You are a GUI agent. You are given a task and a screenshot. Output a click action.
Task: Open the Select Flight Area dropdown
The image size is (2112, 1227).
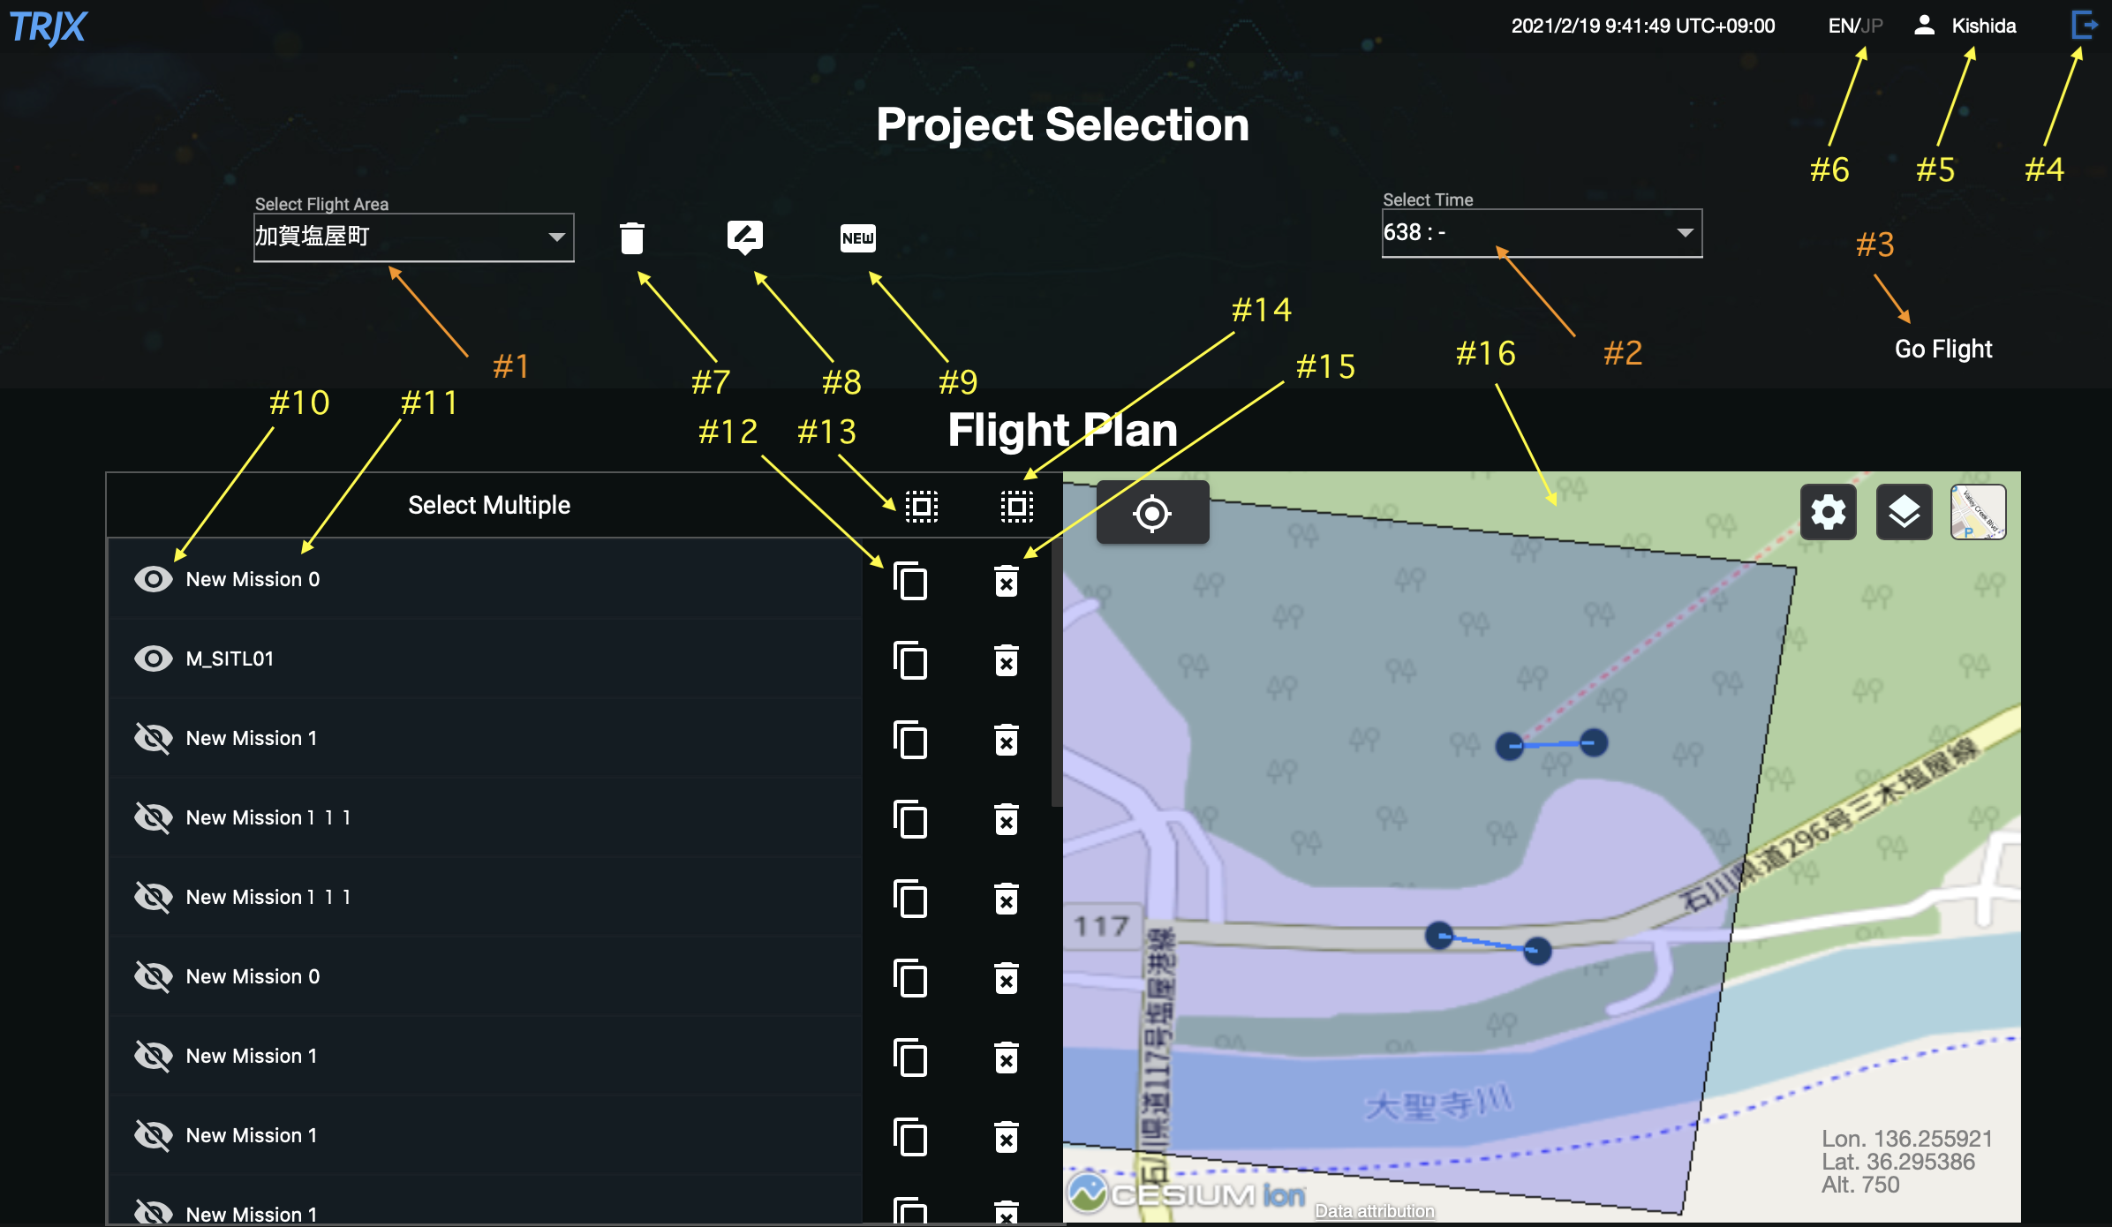tap(413, 237)
